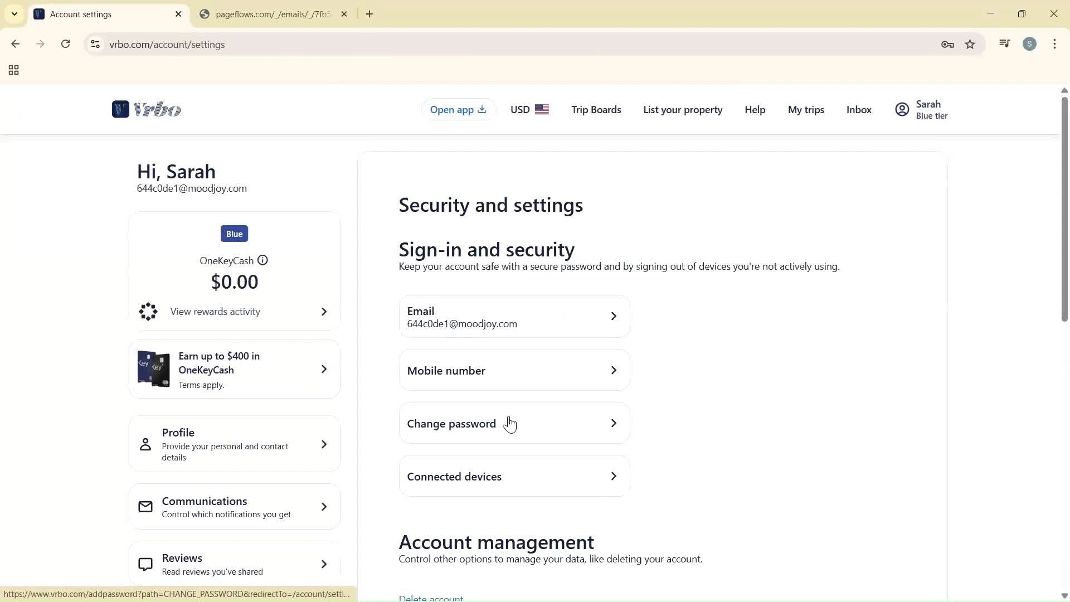Open browser media controls icon
This screenshot has height=602, width=1070.
(x=1004, y=43)
